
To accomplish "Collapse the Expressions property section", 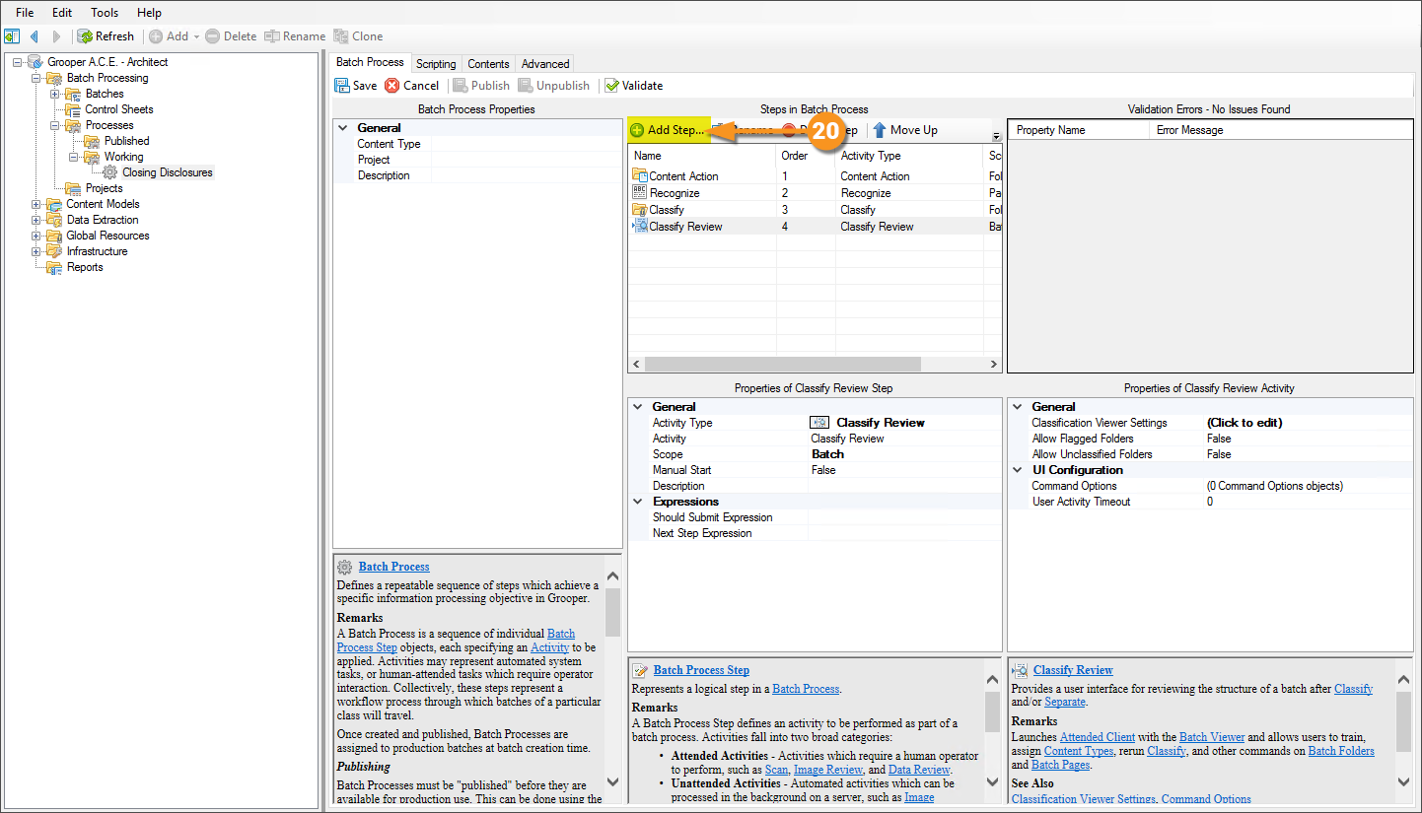I will click(637, 502).
